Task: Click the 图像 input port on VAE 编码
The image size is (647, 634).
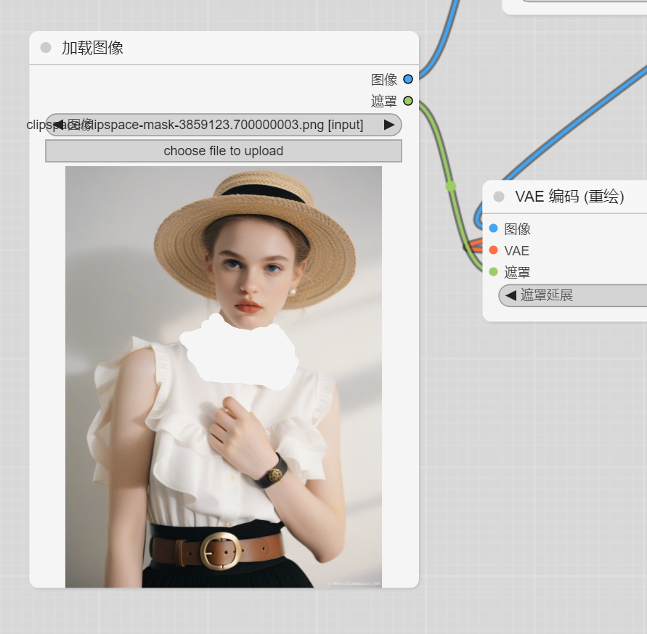Action: point(494,229)
